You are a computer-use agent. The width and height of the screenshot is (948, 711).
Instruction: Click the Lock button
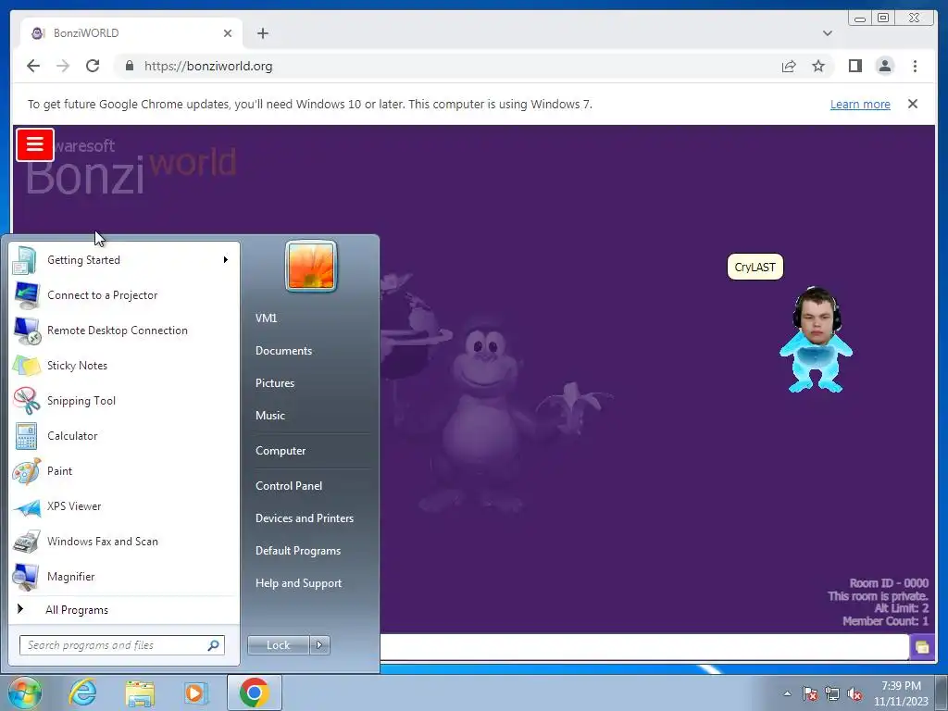(278, 645)
